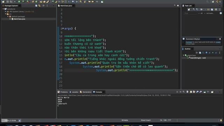
Task: Select the Task List tab
Action: pyautogui.click(x=188, y=6)
